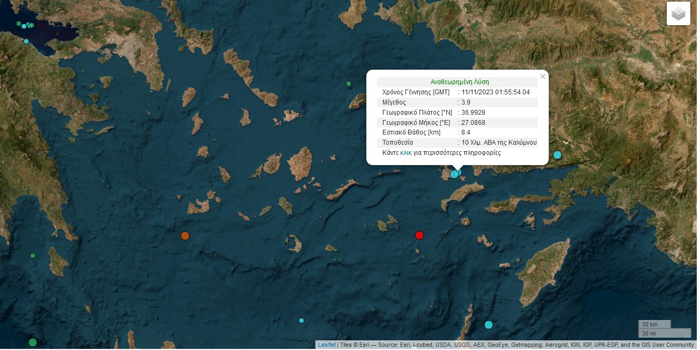The height and width of the screenshot is (350, 700).
Task: Select the green marker at bottom-left corner
Action: pyautogui.click(x=33, y=342)
